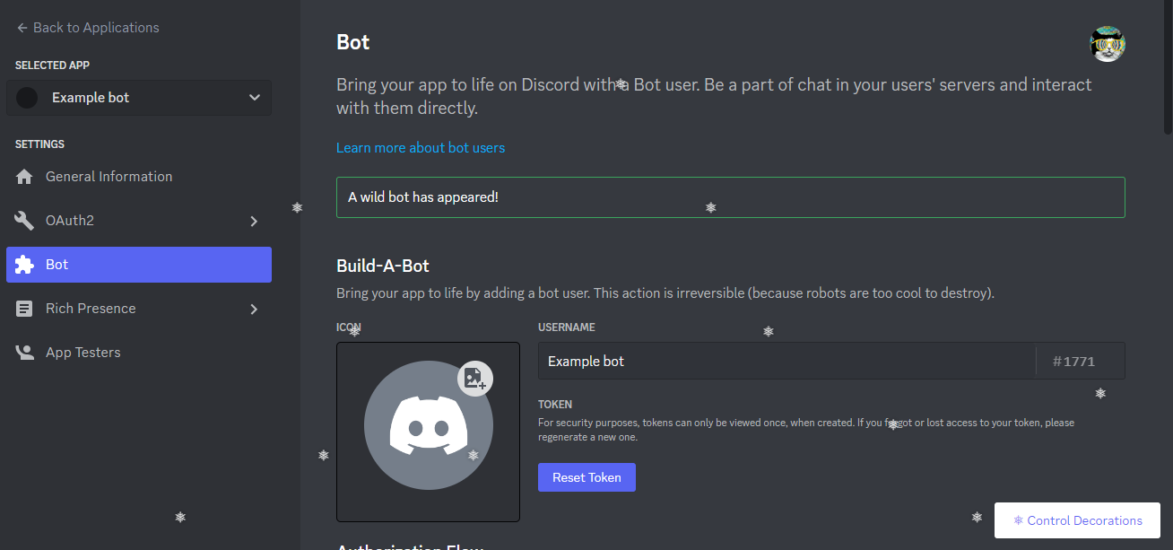Image resolution: width=1173 pixels, height=550 pixels.
Task: Click the Back to Applications link
Action: [x=88, y=28]
